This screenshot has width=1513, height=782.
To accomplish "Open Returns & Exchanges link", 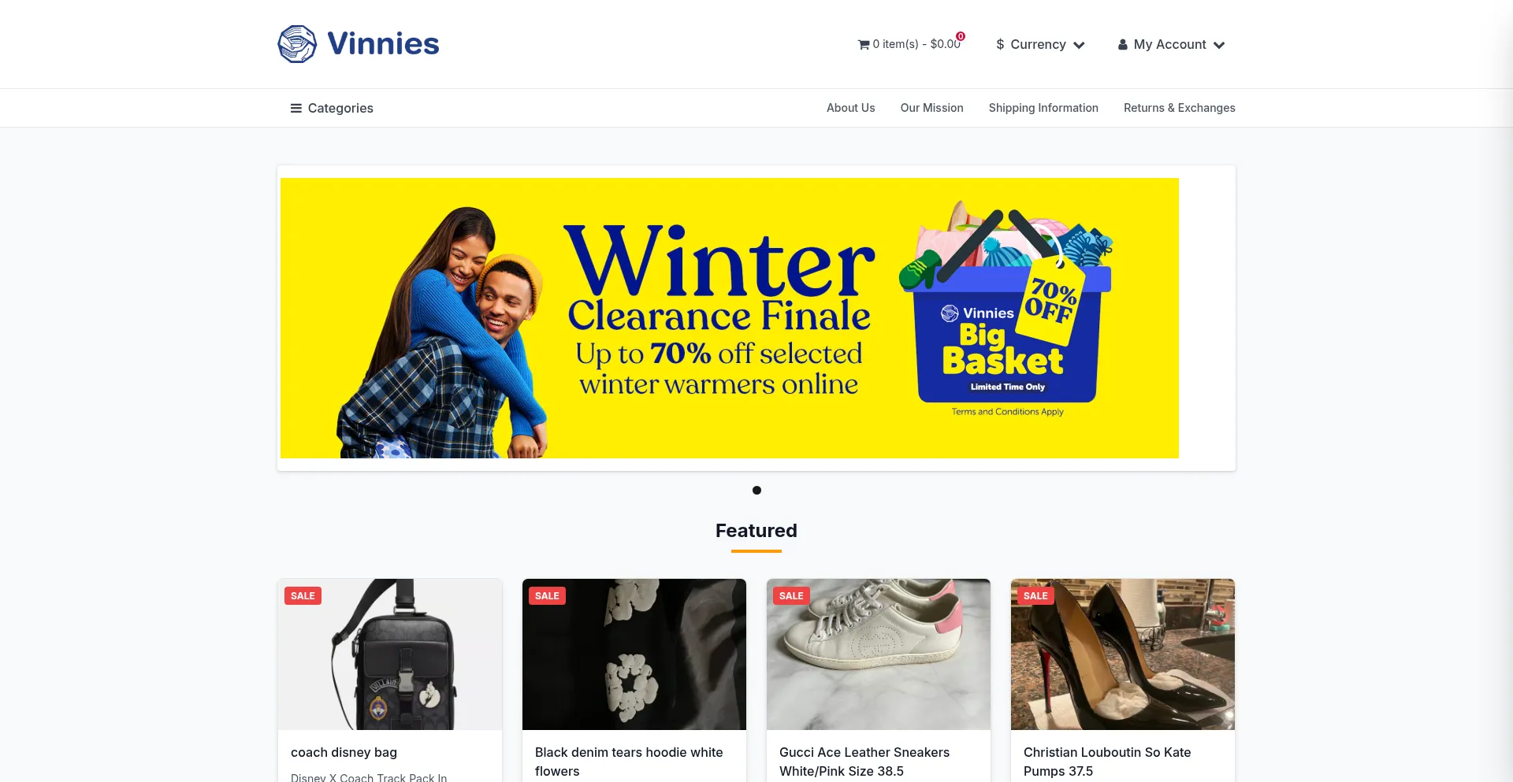I will 1179,108.
